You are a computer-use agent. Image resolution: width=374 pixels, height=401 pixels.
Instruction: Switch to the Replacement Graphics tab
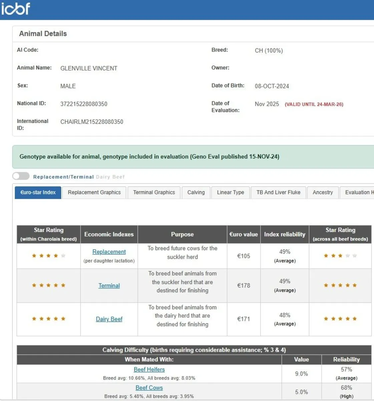point(94,192)
